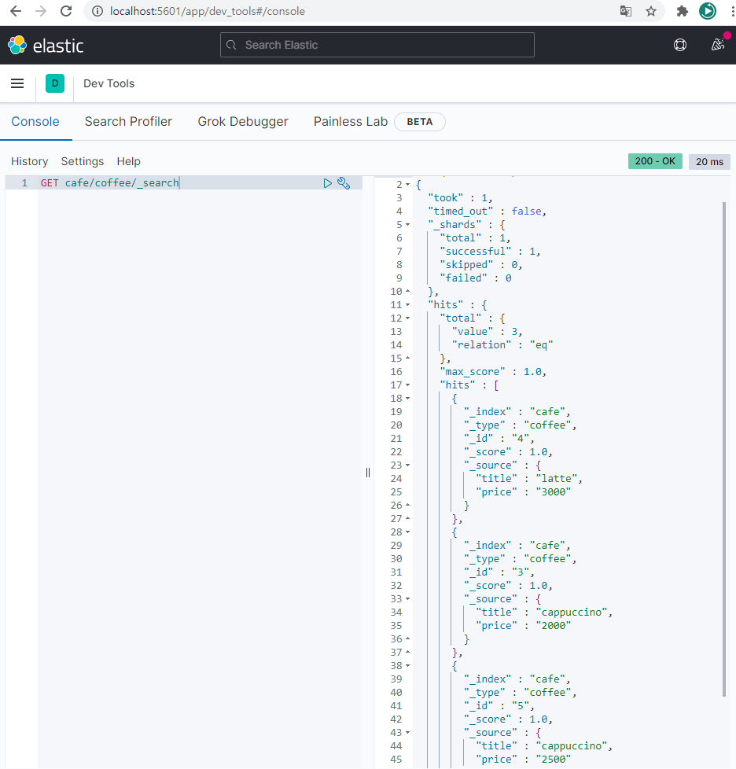Screen dimensions: 736x769
Task: Open the browser extensions puzzle icon
Action: click(682, 11)
